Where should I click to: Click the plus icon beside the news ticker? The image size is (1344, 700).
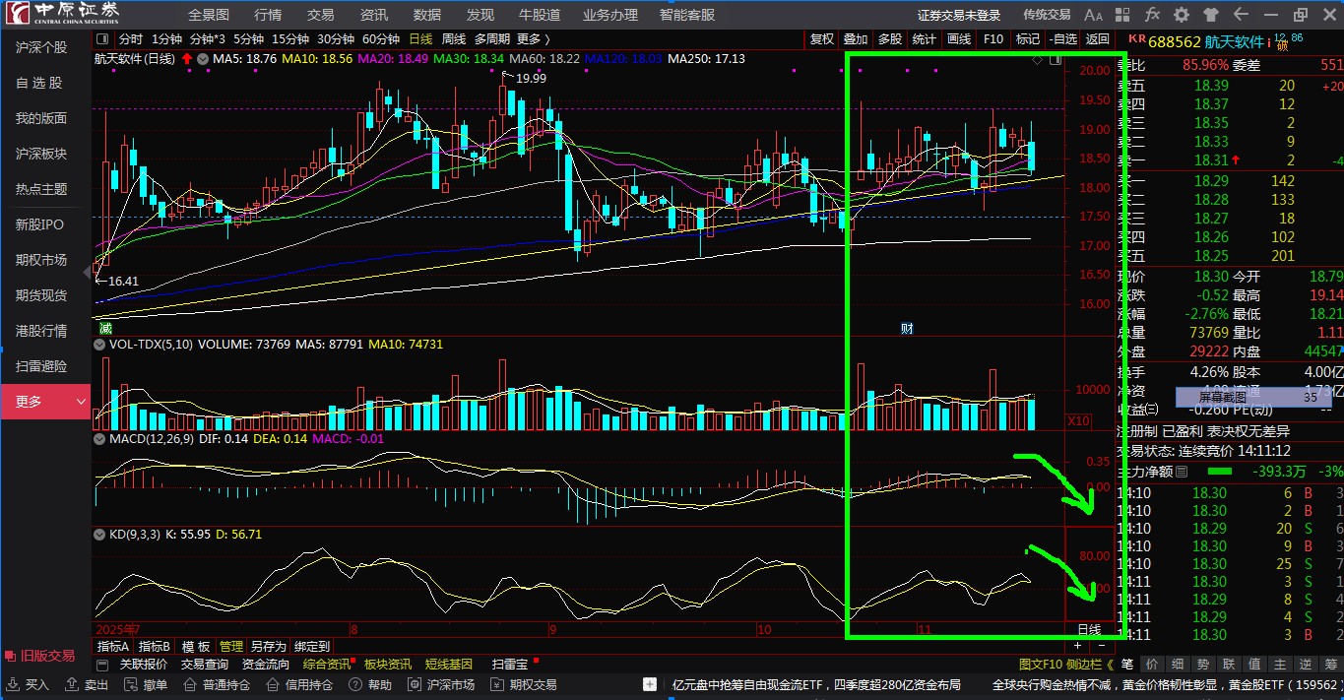tap(650, 684)
